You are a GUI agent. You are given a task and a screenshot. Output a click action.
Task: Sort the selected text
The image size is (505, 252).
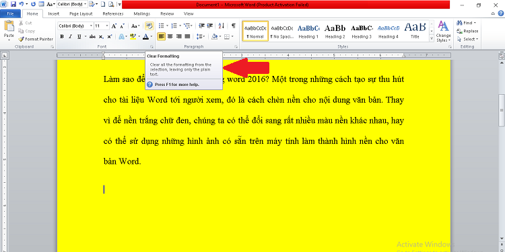tap(222, 26)
